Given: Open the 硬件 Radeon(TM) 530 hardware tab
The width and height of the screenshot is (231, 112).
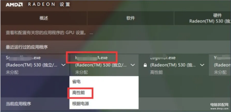Looking at the screenshot, I should (x=203, y=18).
